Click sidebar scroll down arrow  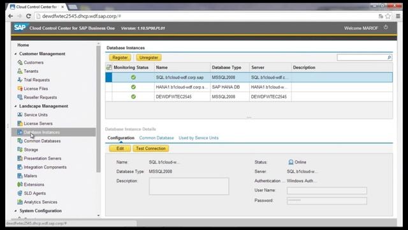click(x=98, y=215)
